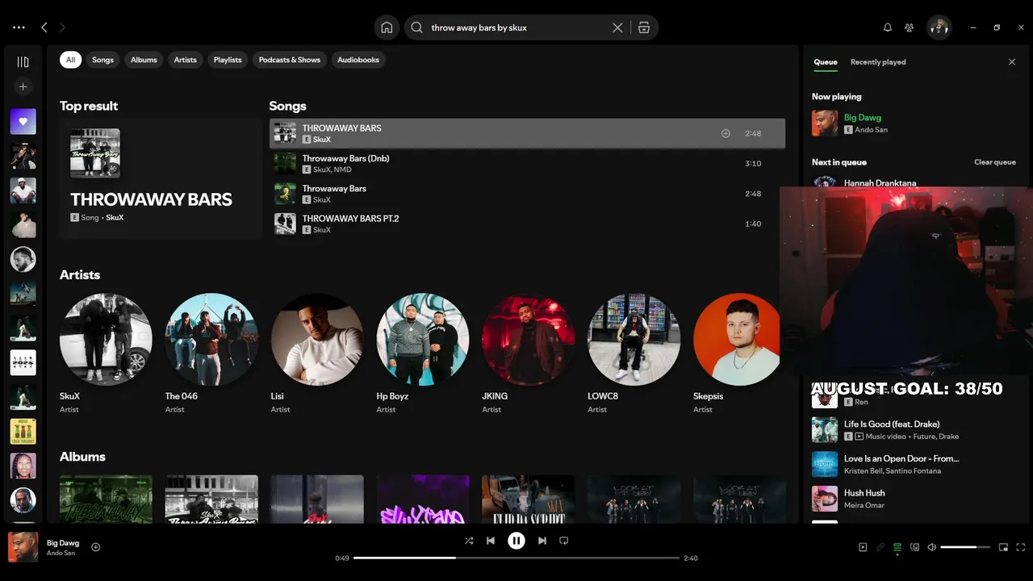Clear the search text with X
Screen dimensions: 1033x581
617,27
